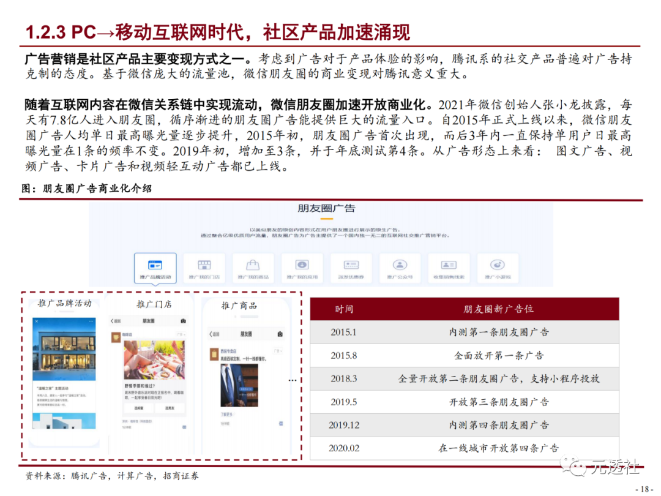Tap camera icon in 推广门店 phone mockup
The height and width of the screenshot is (496, 661).
(183, 321)
